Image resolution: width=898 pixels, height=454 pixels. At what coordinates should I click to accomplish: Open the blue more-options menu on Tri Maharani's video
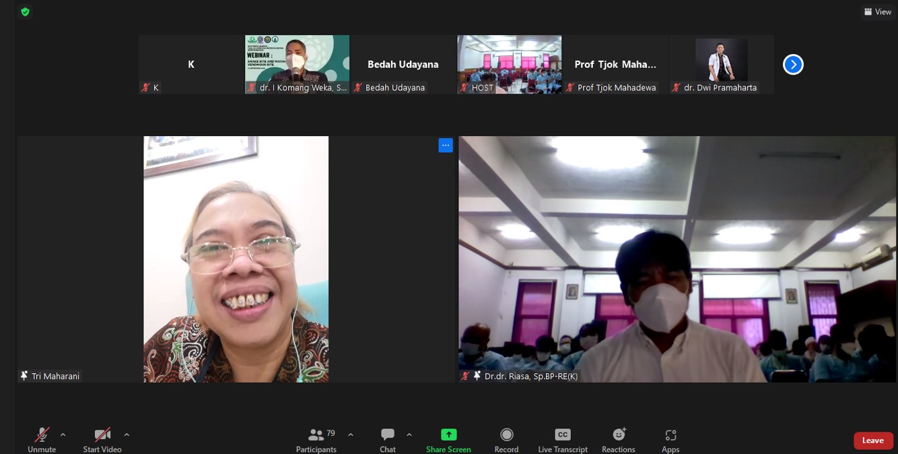(446, 145)
